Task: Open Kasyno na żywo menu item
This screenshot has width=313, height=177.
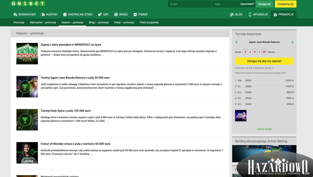Action: [80, 15]
